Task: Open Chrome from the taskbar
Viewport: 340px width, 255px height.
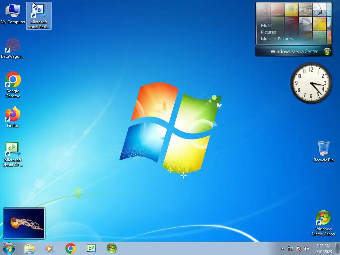Action: coord(70,248)
